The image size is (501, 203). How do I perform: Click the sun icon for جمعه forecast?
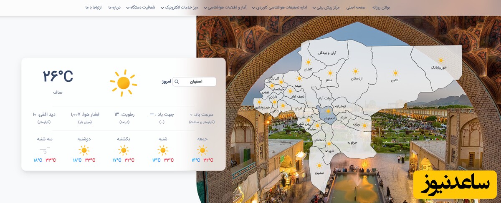pyautogui.click(x=202, y=150)
